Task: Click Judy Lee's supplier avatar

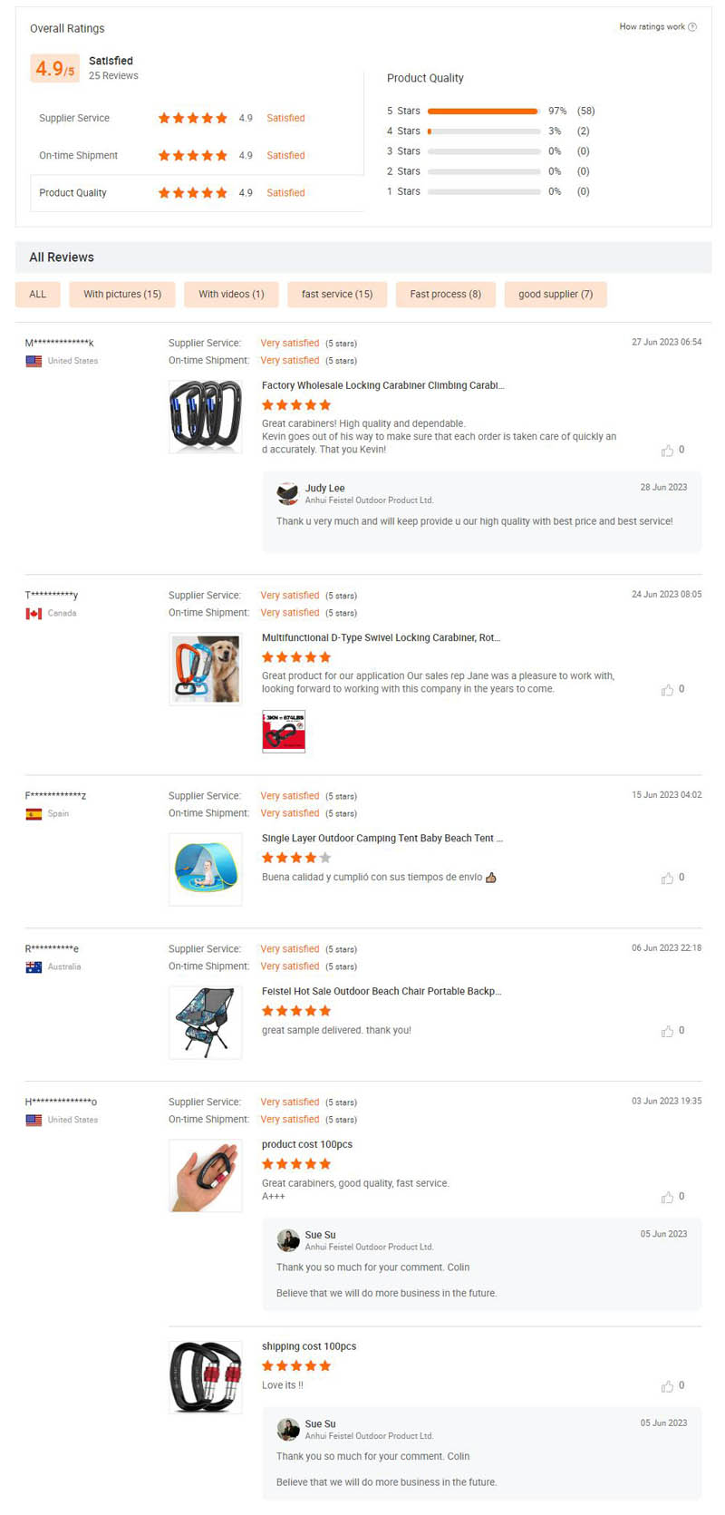Action: click(287, 493)
